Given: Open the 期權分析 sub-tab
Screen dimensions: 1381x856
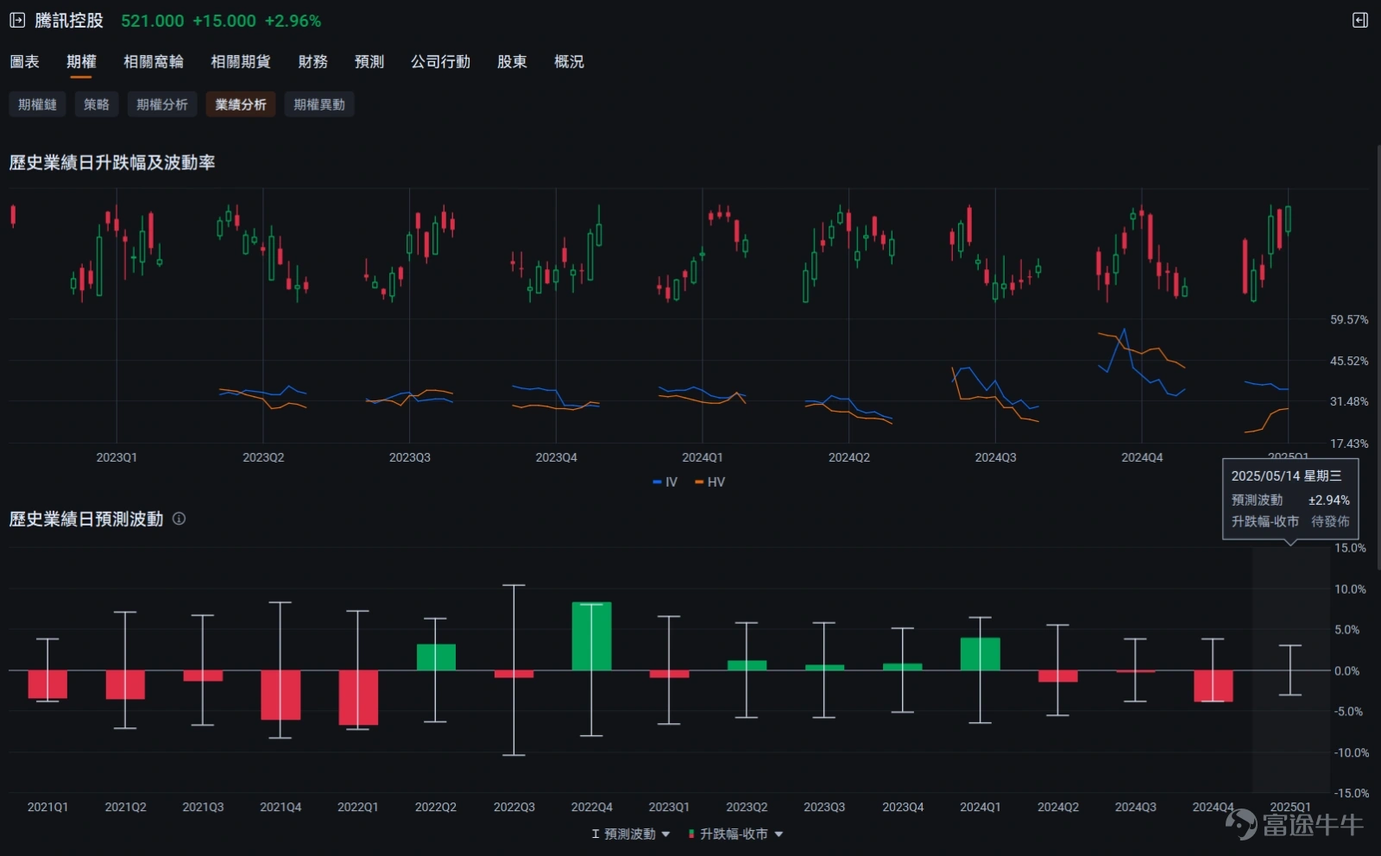Looking at the screenshot, I should [162, 104].
